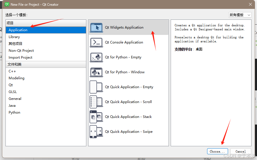Select the GLSL category
This screenshot has width=257, height=160.
click(46, 92)
